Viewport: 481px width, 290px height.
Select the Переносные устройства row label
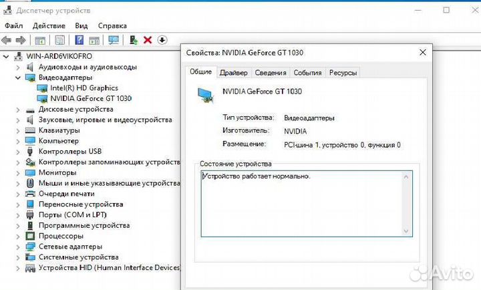[81, 204]
